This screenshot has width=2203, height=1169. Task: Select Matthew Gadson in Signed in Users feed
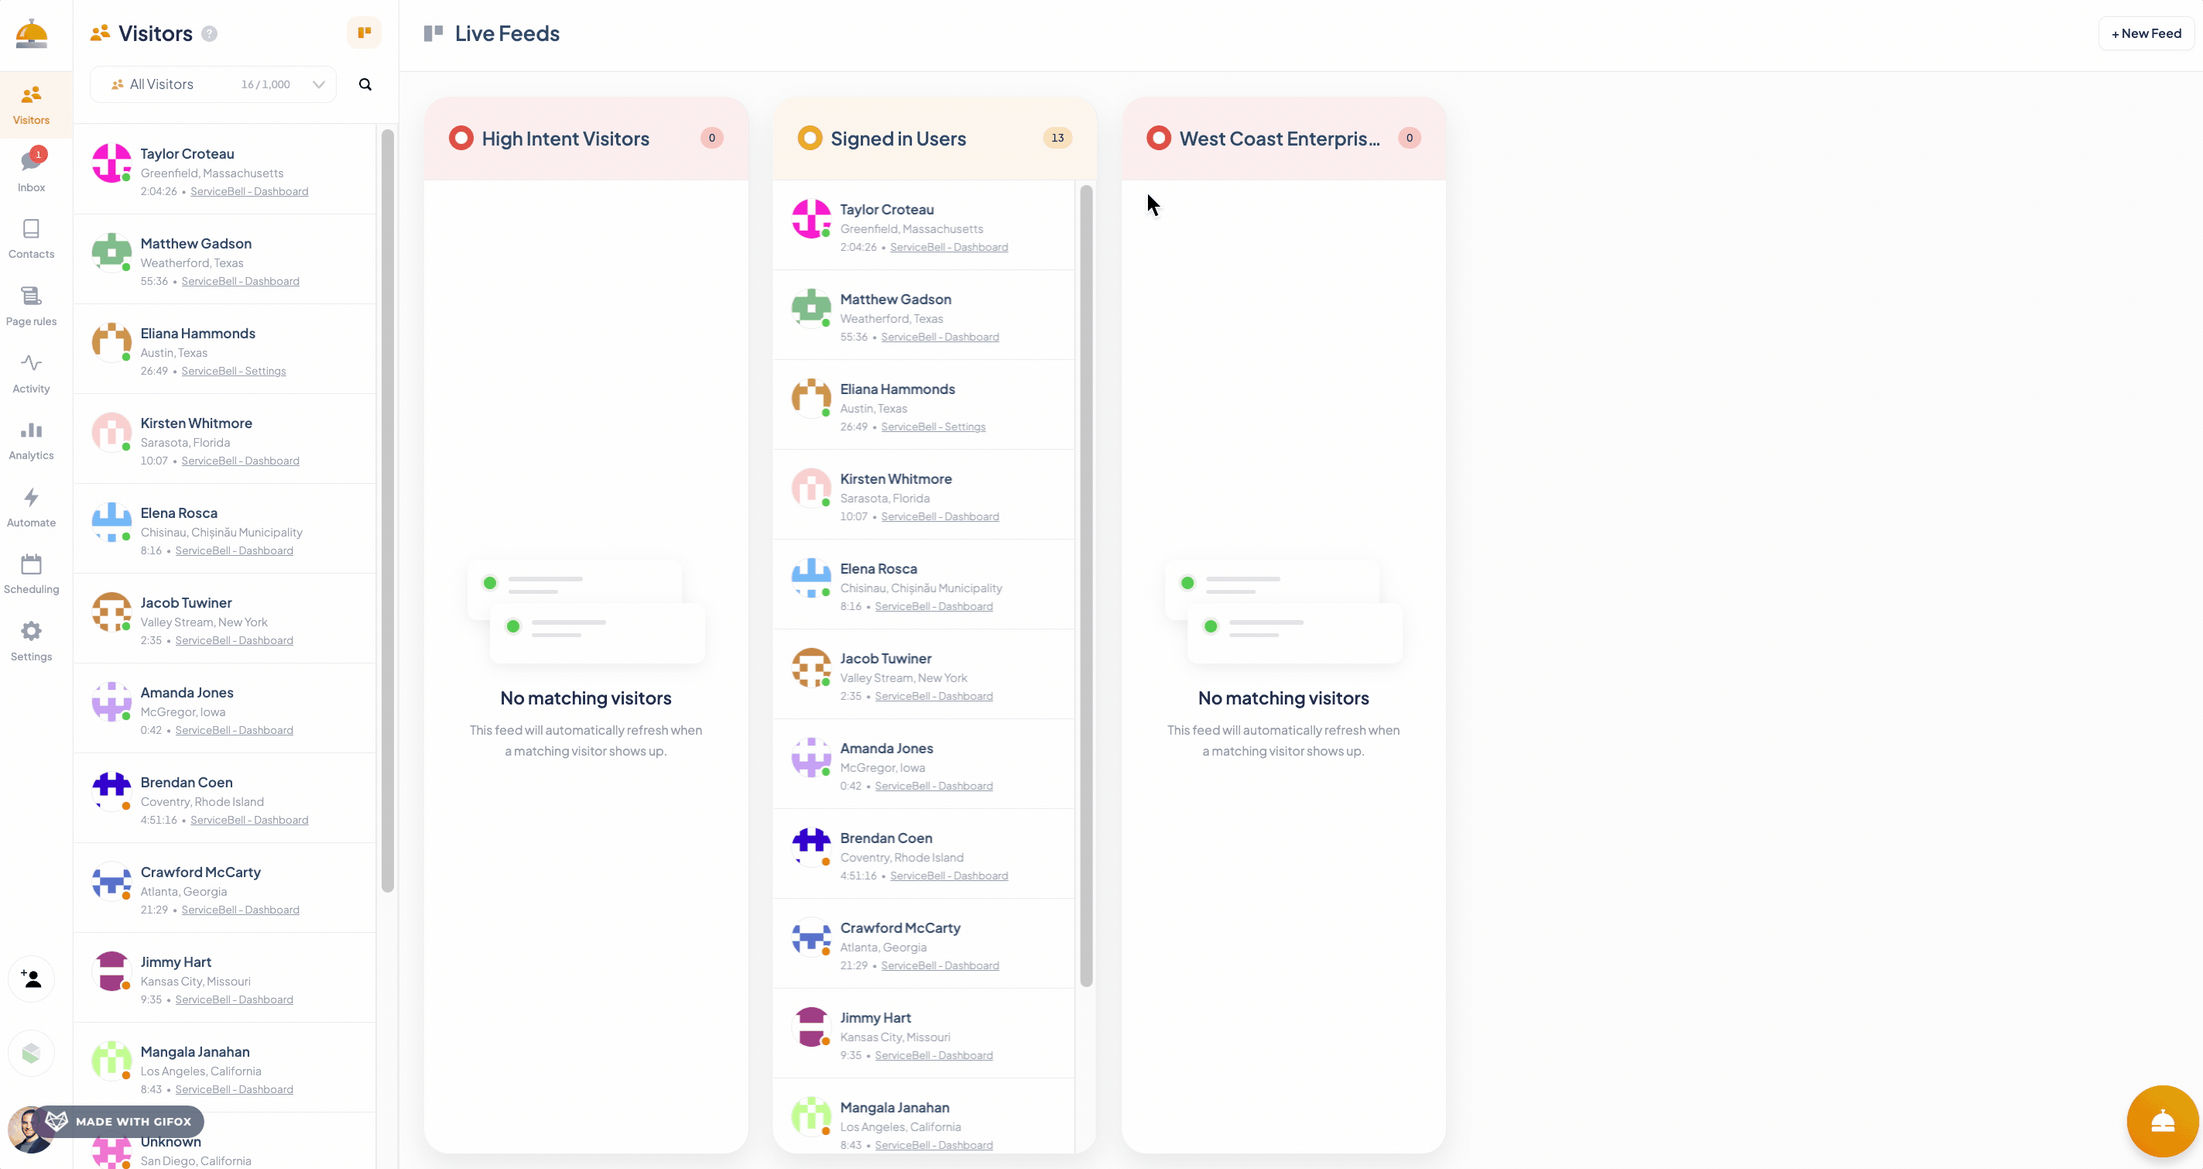point(923,316)
